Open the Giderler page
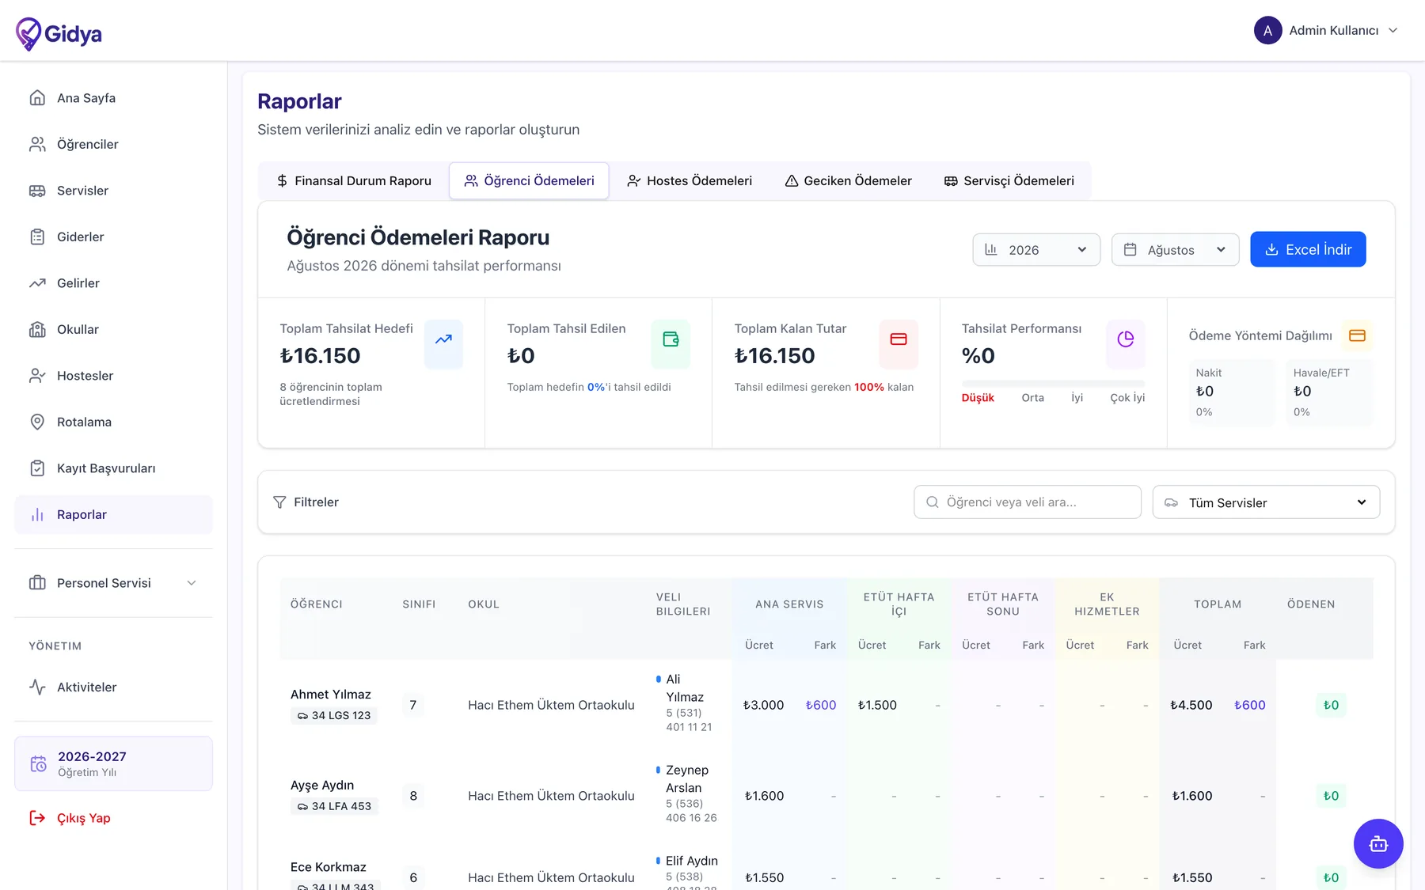 point(113,237)
